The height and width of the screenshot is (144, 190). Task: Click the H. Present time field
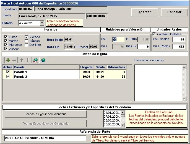point(94,47)
